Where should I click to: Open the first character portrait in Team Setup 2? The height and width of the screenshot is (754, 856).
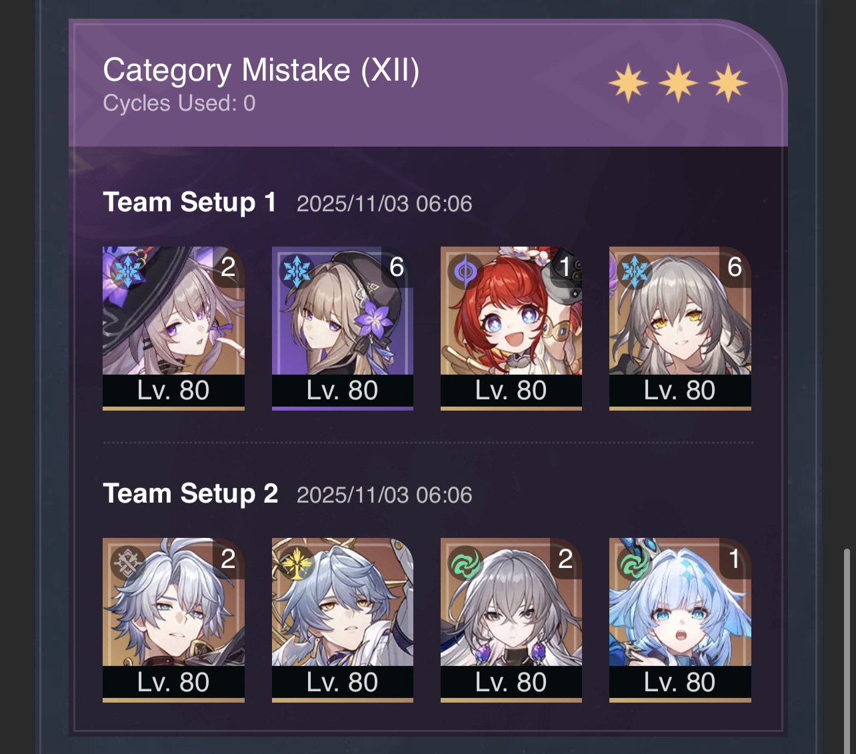[173, 620]
